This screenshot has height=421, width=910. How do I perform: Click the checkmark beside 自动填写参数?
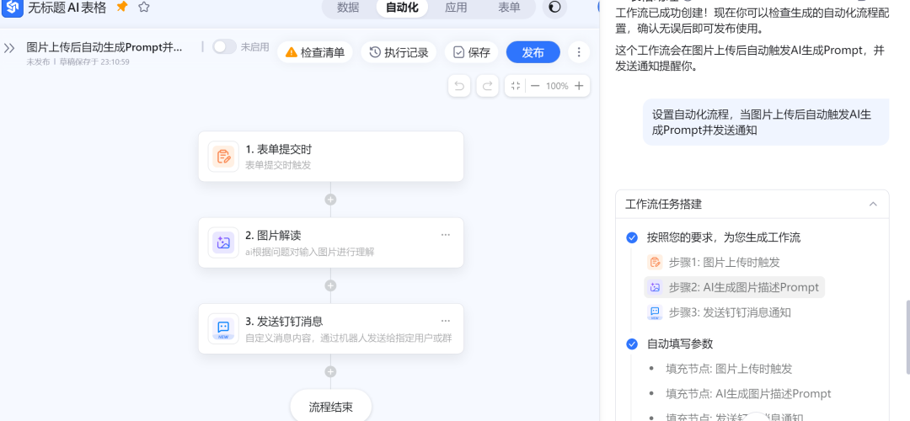click(632, 344)
